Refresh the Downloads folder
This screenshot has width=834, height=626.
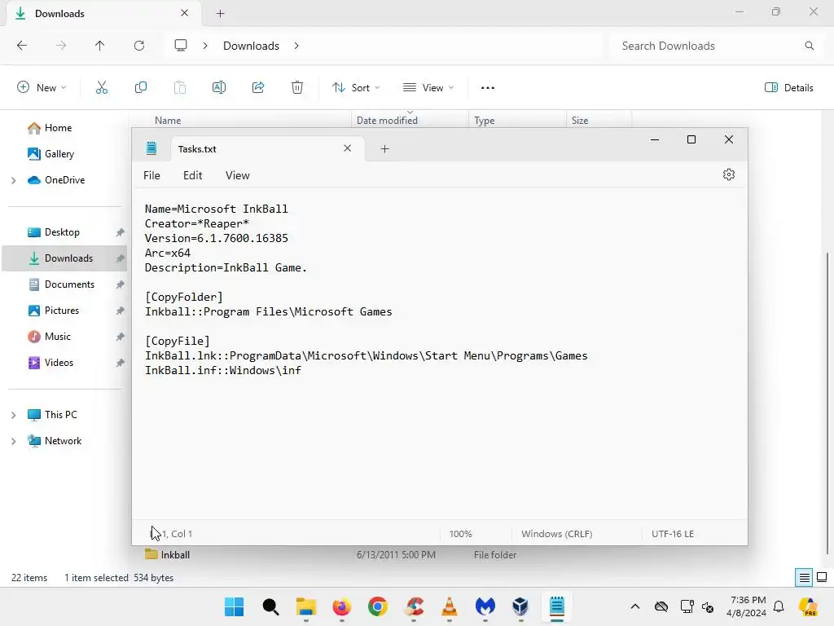tap(139, 46)
